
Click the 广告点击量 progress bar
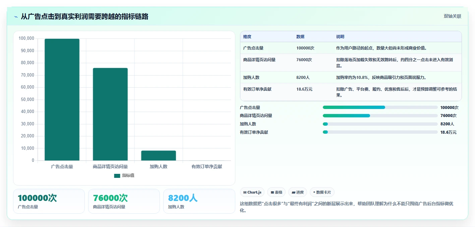click(380, 107)
